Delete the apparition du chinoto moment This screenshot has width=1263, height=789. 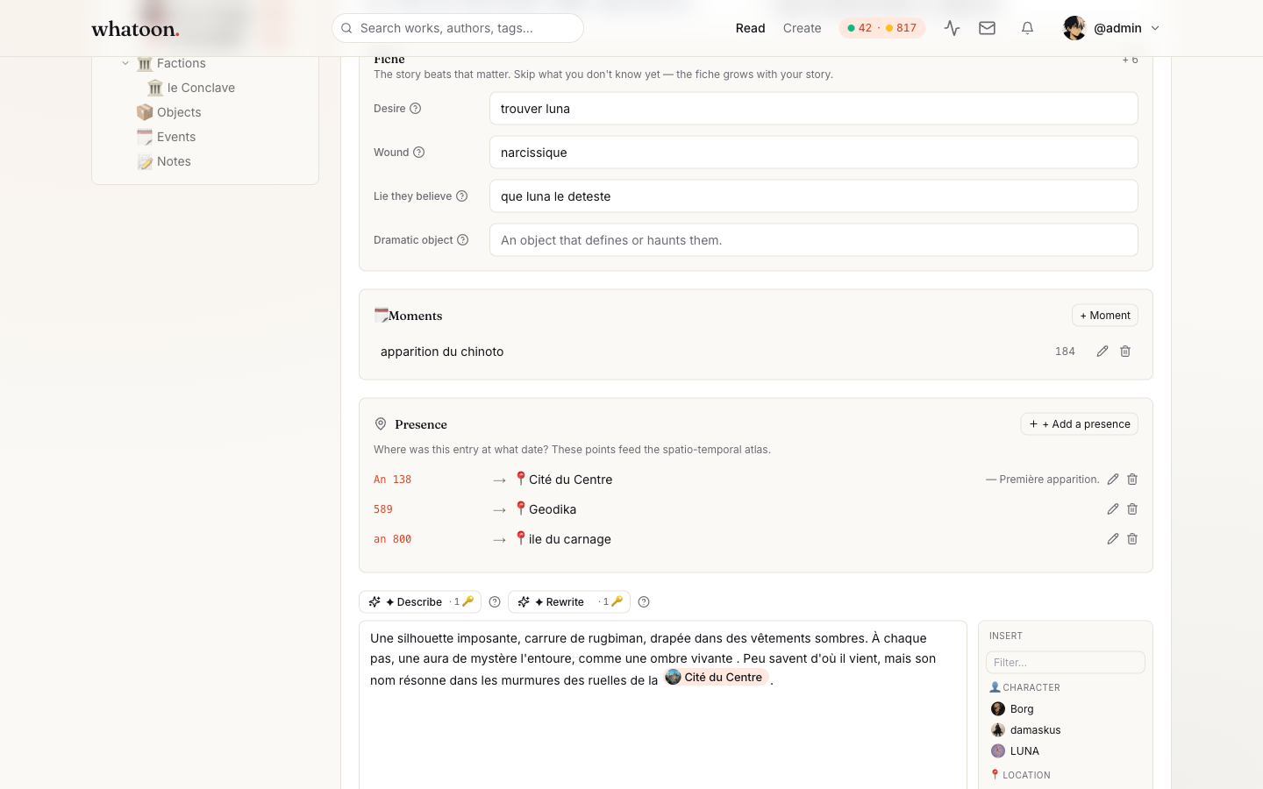click(x=1125, y=352)
